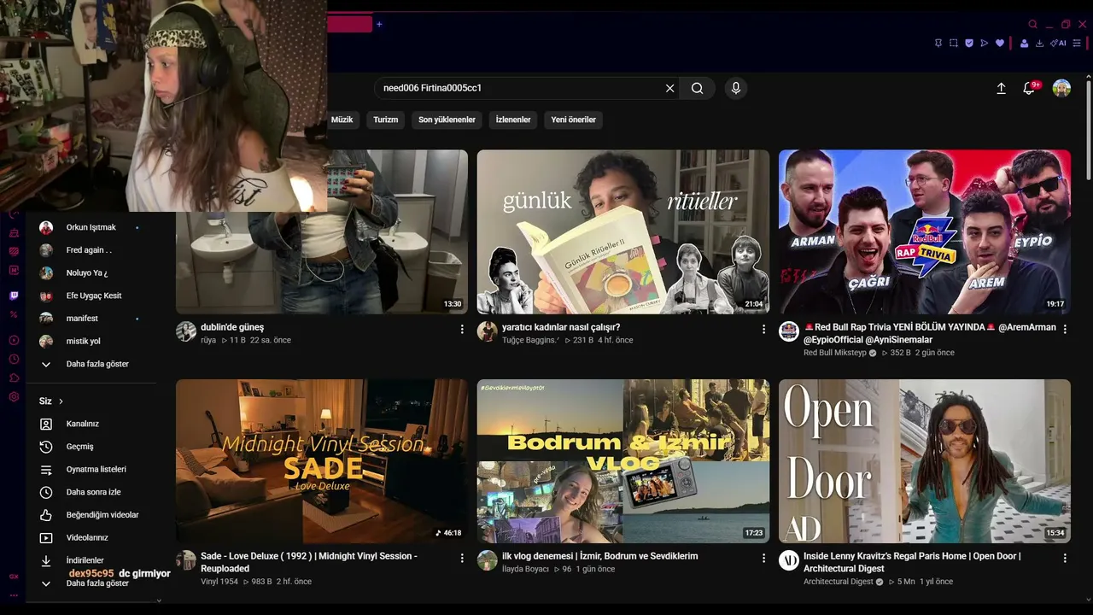Play the Red Bull Rap Trivia thumbnail
The image size is (1093, 615).
pyautogui.click(x=925, y=232)
